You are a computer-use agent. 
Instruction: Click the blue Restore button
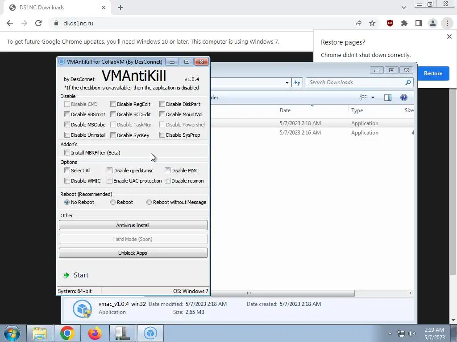coord(433,73)
